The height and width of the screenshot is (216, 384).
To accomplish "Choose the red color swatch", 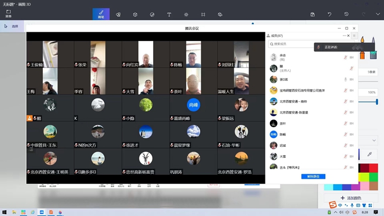I will click(374, 168).
